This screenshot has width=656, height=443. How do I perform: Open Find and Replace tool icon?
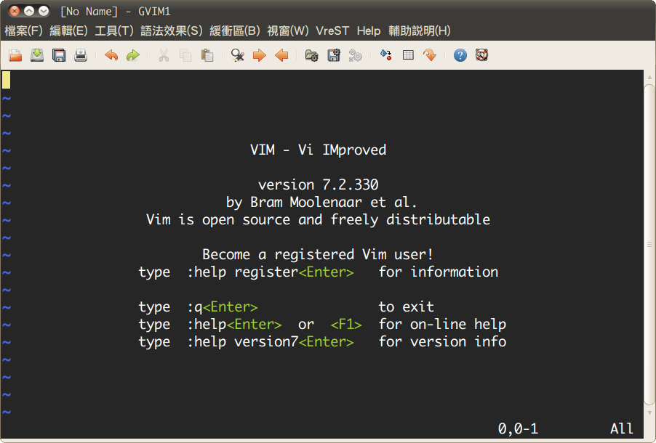tap(238, 55)
